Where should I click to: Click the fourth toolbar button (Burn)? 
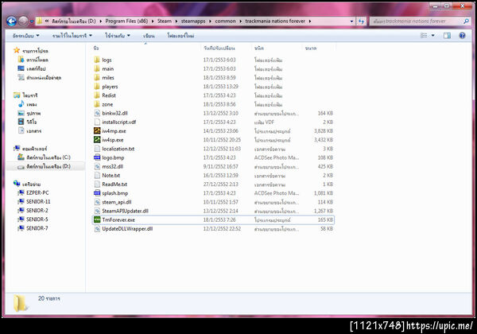coord(149,36)
